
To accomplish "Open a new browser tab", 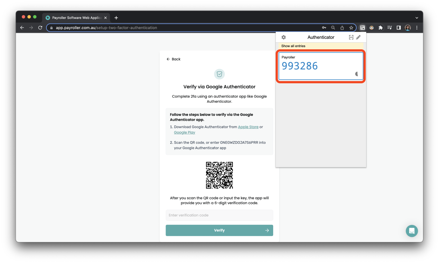I will pos(116,18).
